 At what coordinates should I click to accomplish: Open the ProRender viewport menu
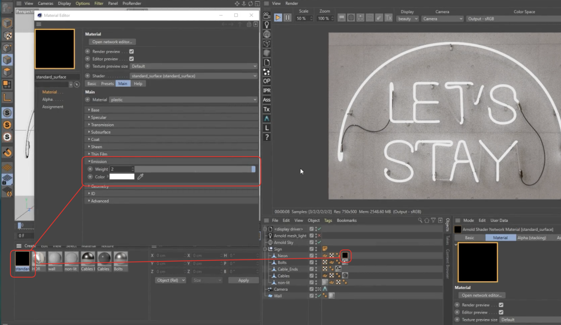coord(132,3)
